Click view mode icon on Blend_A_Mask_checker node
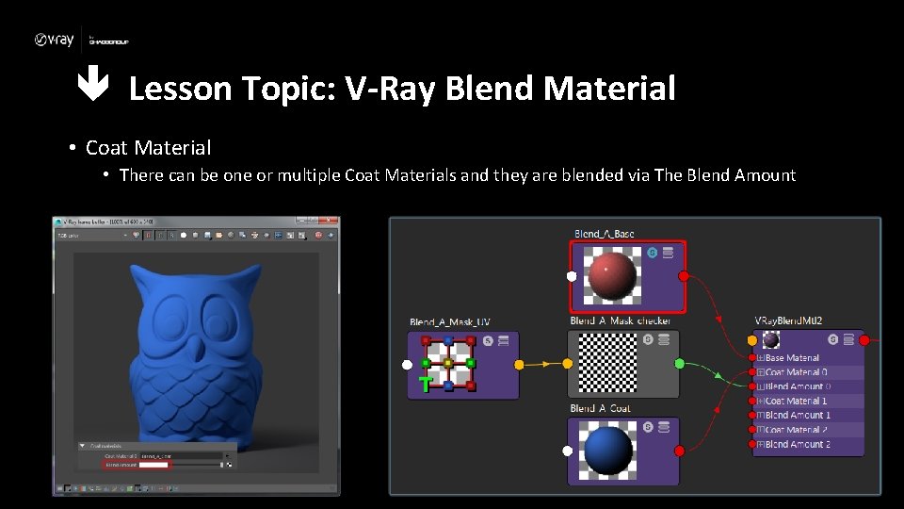904x509 pixels. (x=664, y=339)
